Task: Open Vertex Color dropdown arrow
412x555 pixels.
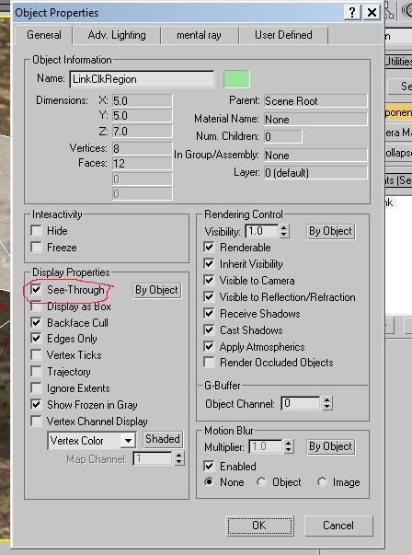Action: tap(128, 441)
